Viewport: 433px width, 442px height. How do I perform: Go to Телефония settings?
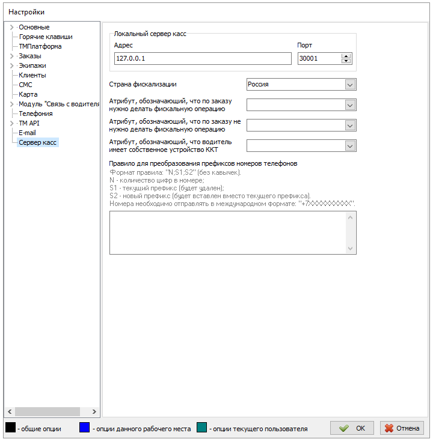tap(35, 114)
